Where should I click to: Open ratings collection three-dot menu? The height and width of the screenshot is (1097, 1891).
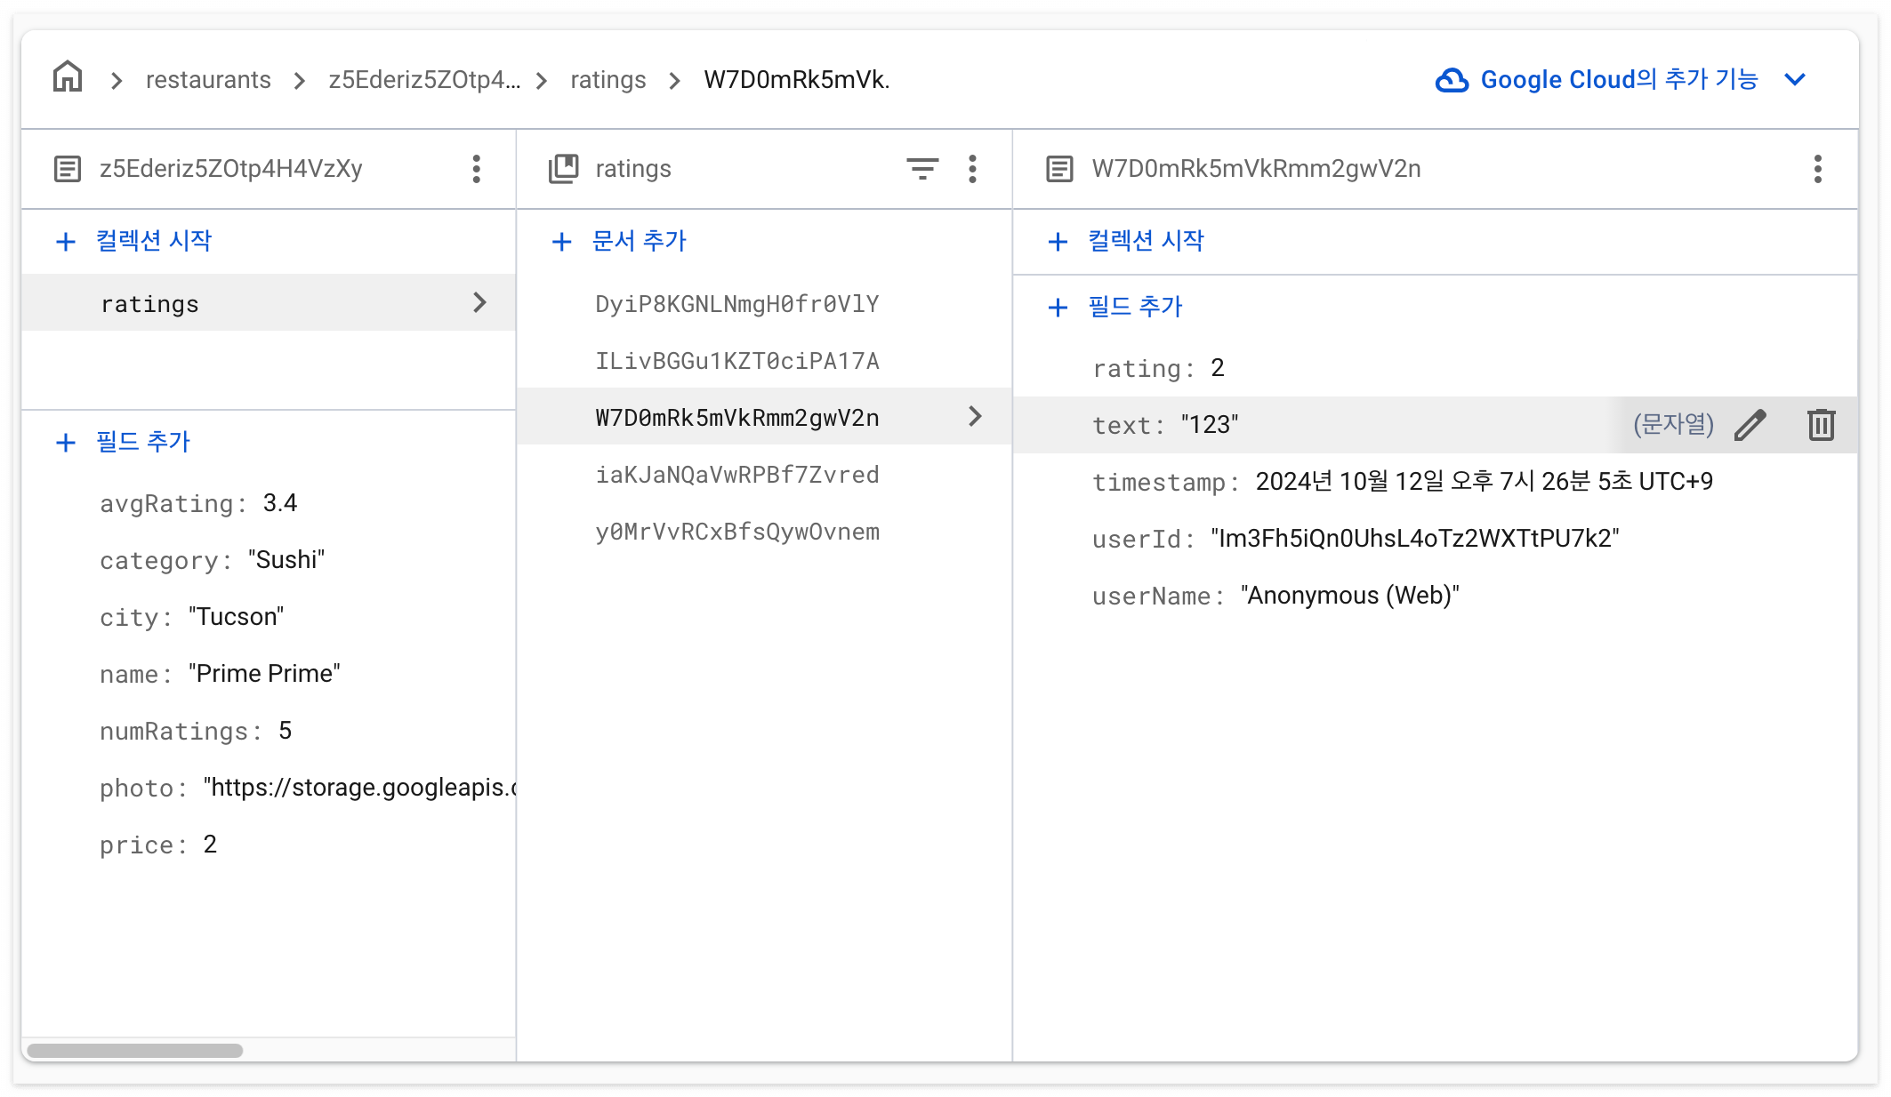(x=972, y=168)
